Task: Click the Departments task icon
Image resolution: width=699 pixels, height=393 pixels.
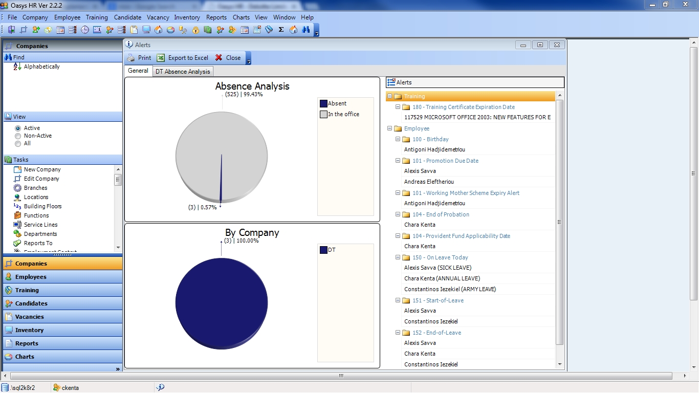Action: coord(17,234)
